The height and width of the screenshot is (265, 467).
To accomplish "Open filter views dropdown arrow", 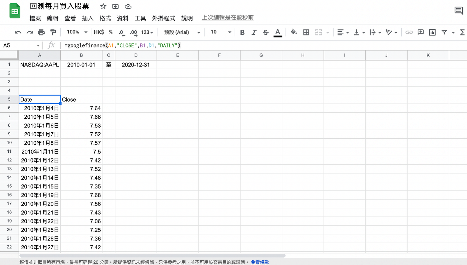I will click(x=453, y=32).
